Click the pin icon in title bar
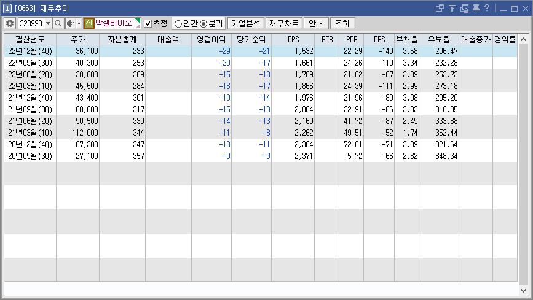This screenshot has width=533, height=300. click(x=476, y=8)
